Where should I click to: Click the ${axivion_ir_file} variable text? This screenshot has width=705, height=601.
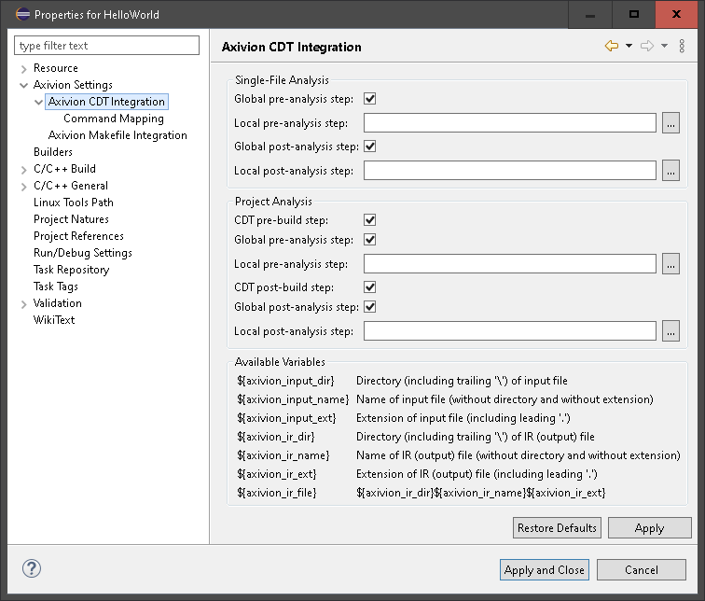point(277,493)
